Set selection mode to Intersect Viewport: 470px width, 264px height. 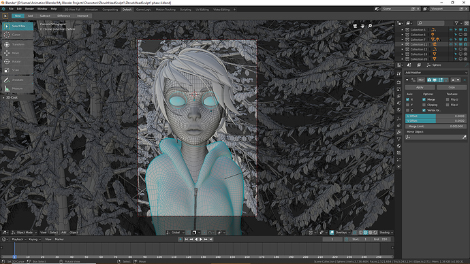(82, 16)
